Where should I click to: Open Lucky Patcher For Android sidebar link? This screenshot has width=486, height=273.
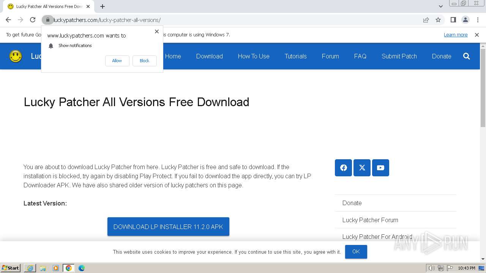pos(377,237)
